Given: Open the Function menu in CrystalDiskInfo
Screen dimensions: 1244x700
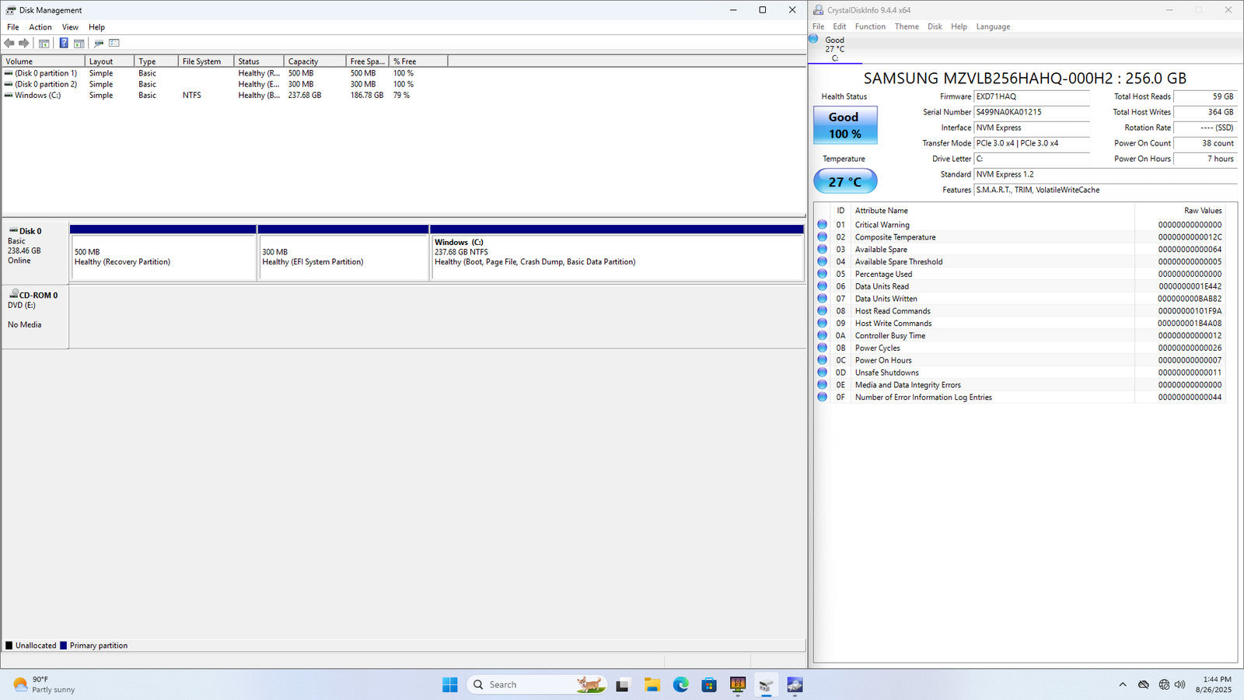Looking at the screenshot, I should [x=870, y=26].
